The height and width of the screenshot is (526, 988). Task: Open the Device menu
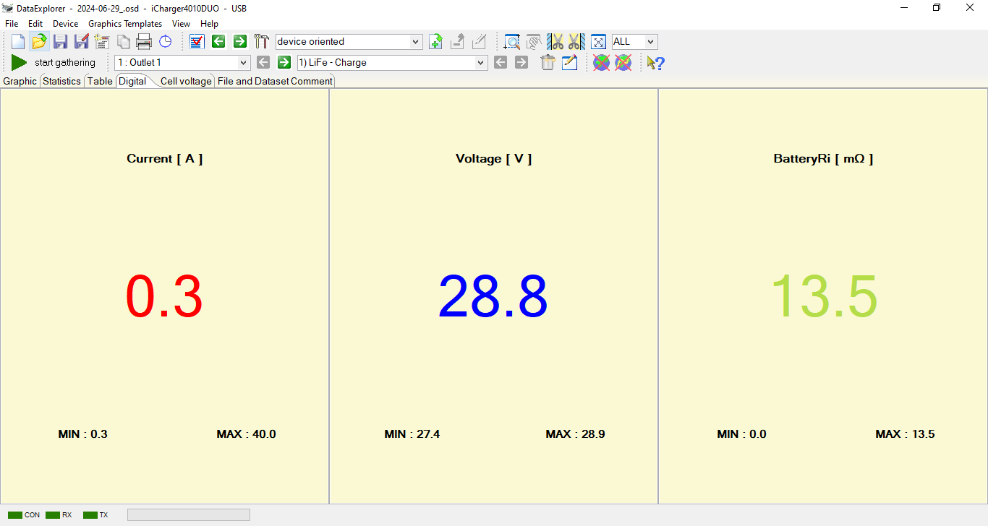pyautogui.click(x=65, y=24)
